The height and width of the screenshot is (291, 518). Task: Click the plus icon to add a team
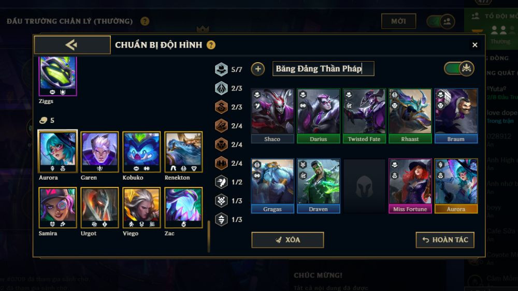257,69
